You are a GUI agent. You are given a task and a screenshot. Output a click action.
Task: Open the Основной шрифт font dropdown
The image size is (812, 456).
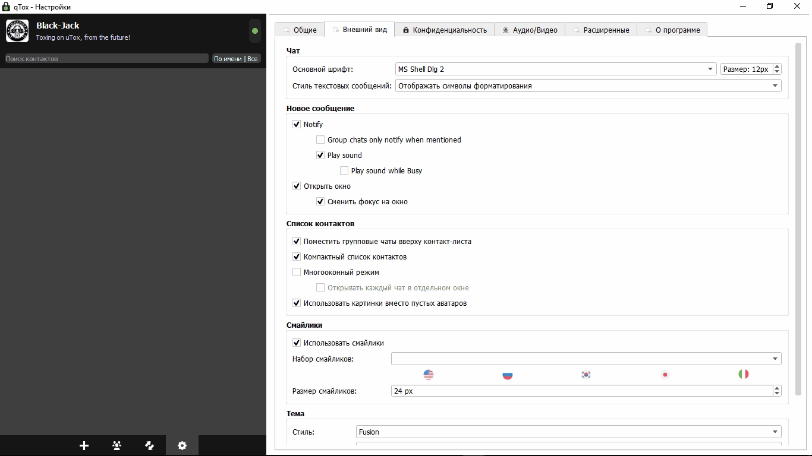click(556, 69)
